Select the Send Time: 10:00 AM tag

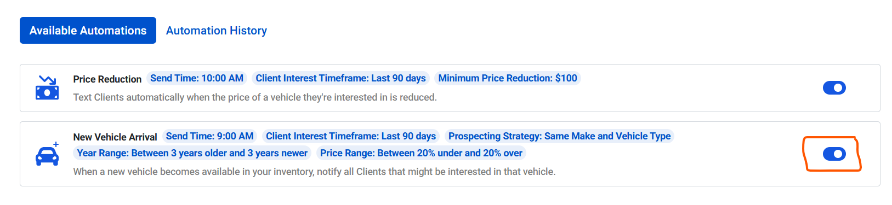coord(197,78)
